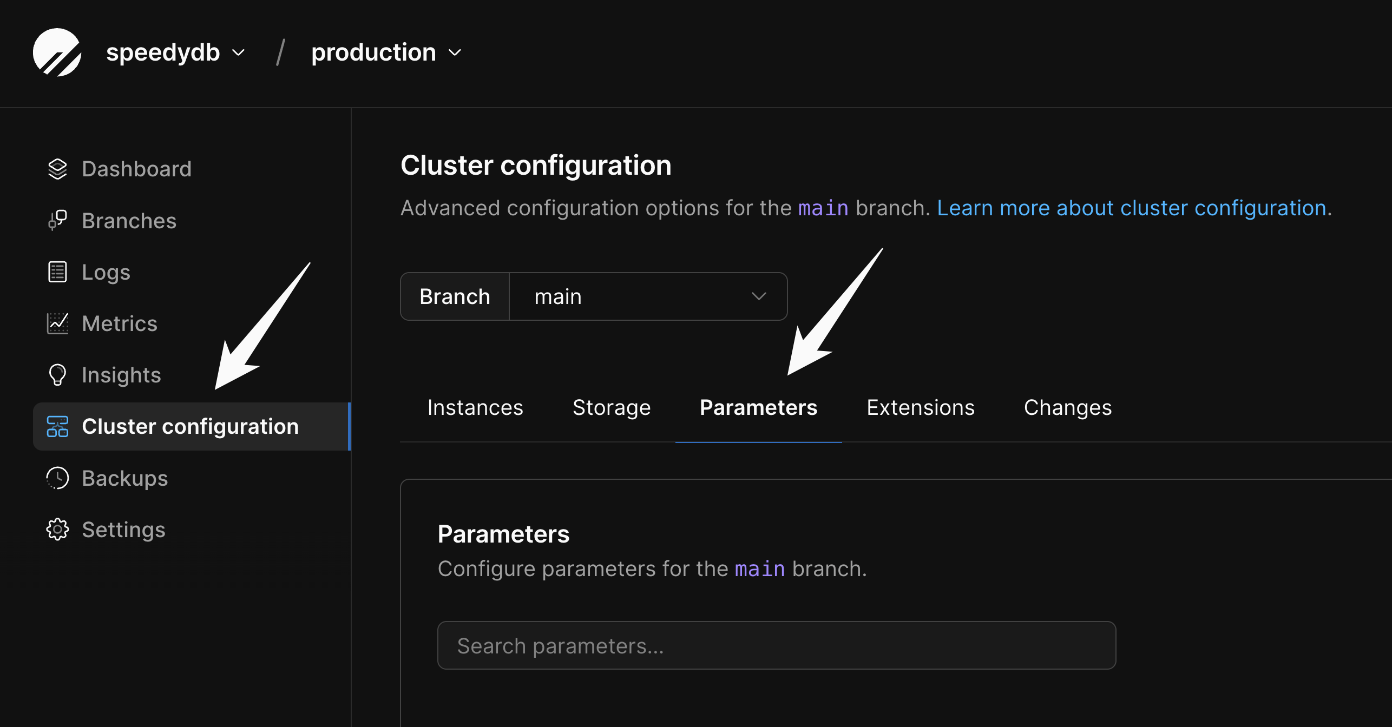
Task: Click the Logs document icon
Action: [57, 272]
